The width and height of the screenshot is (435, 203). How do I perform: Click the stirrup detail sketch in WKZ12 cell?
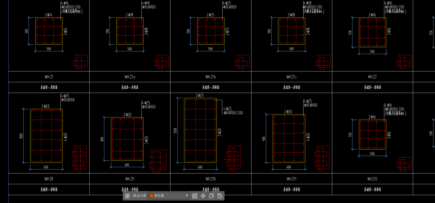coord(404,164)
